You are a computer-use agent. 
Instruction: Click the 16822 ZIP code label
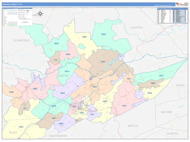[103, 34]
